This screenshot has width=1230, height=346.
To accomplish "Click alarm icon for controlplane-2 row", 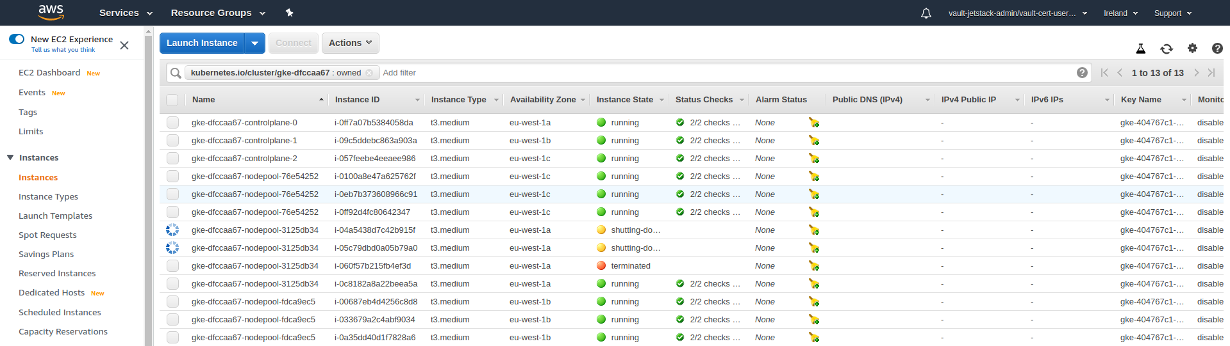I will (x=814, y=159).
